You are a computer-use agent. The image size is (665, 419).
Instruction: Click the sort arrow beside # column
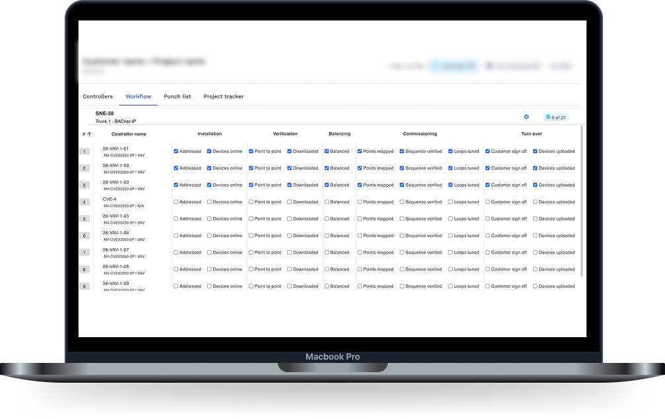click(x=89, y=134)
